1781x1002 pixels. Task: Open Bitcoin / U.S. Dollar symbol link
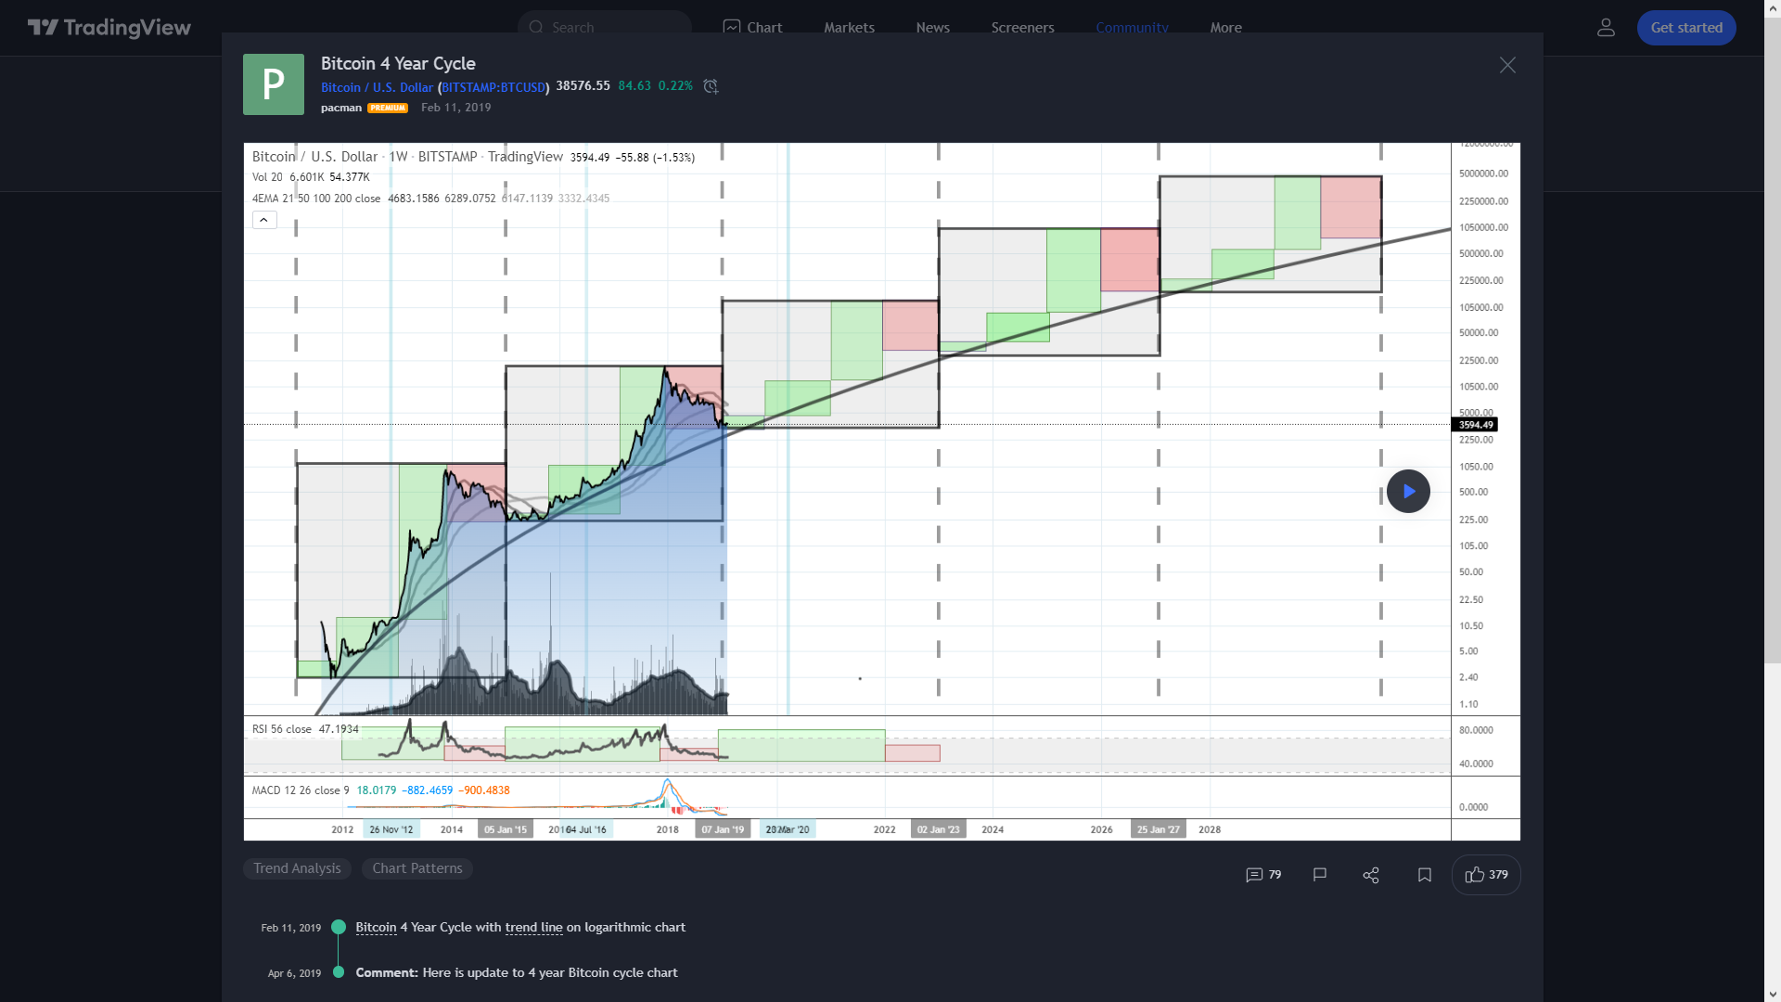[377, 87]
